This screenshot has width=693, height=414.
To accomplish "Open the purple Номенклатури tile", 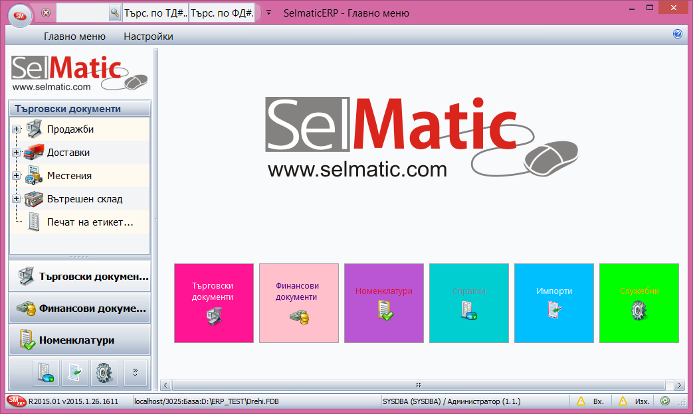I will click(384, 303).
